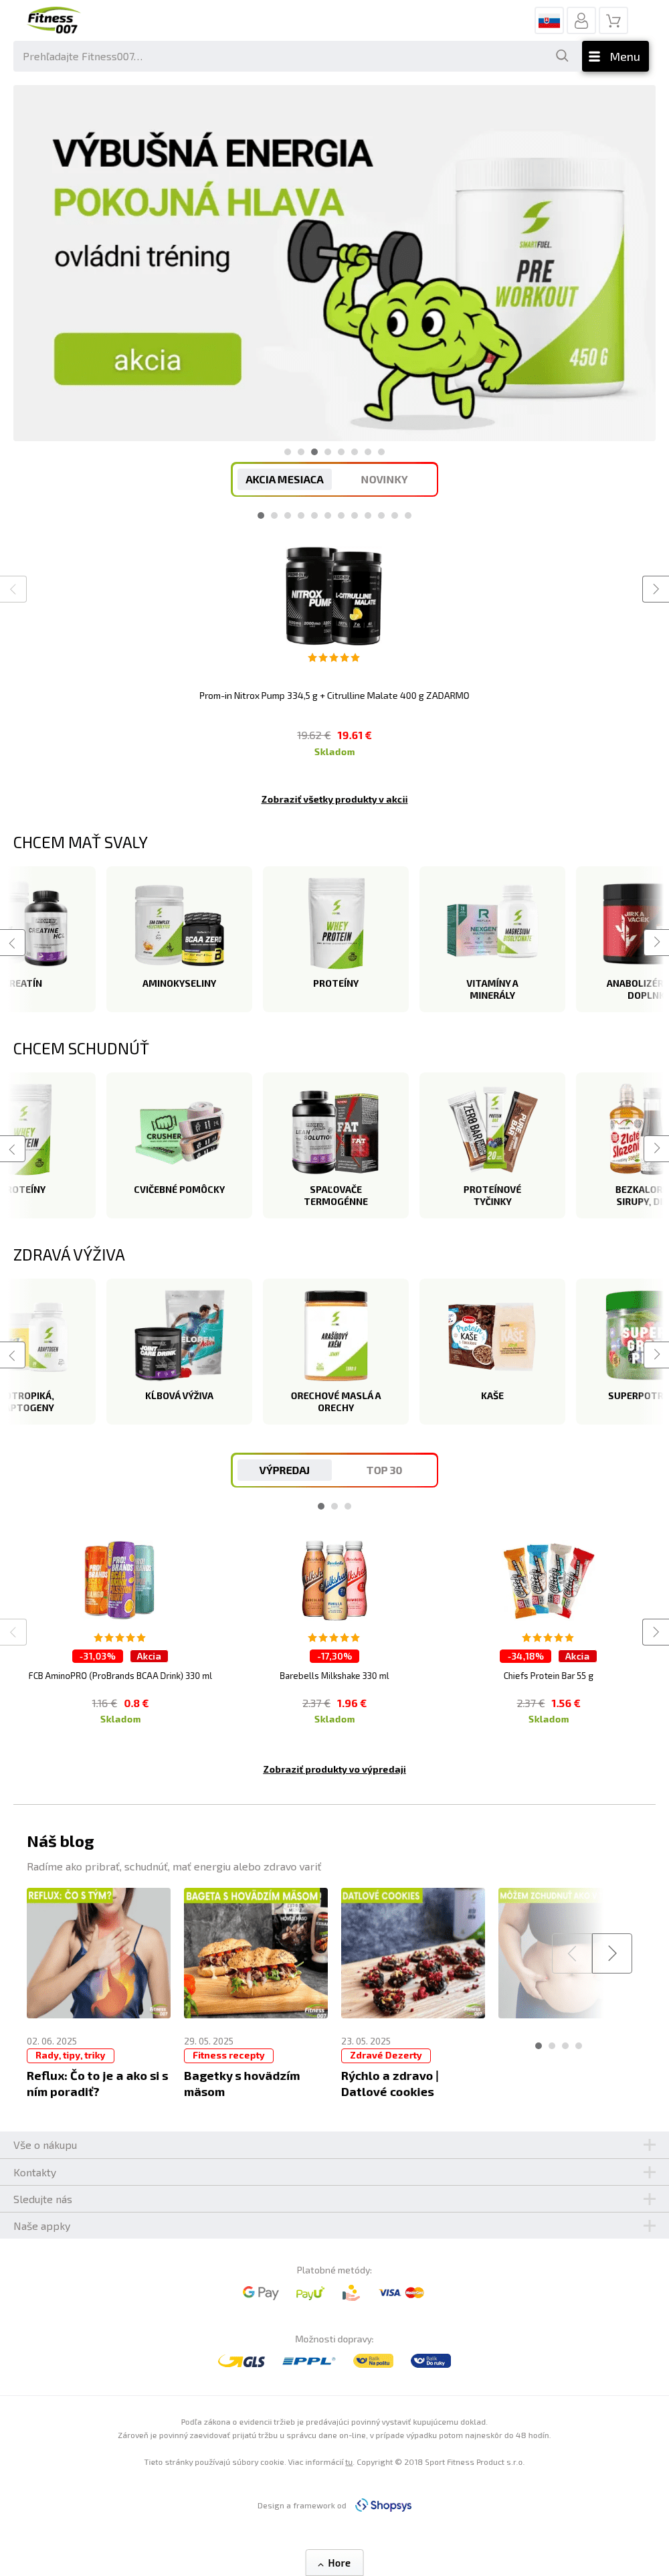Click the search magnifier icon

(562, 56)
